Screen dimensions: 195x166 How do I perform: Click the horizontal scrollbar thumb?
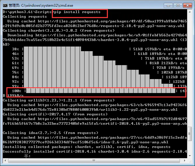point(94,160)
